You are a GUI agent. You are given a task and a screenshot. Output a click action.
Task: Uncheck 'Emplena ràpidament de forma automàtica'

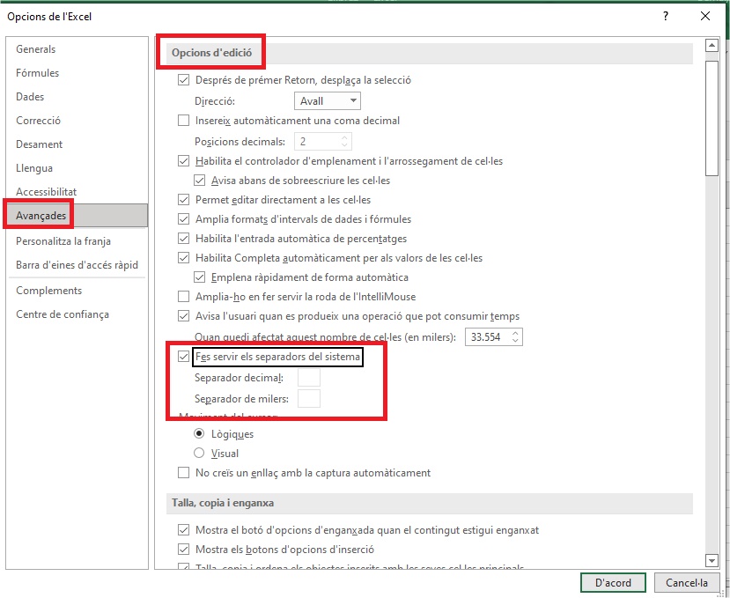click(199, 277)
